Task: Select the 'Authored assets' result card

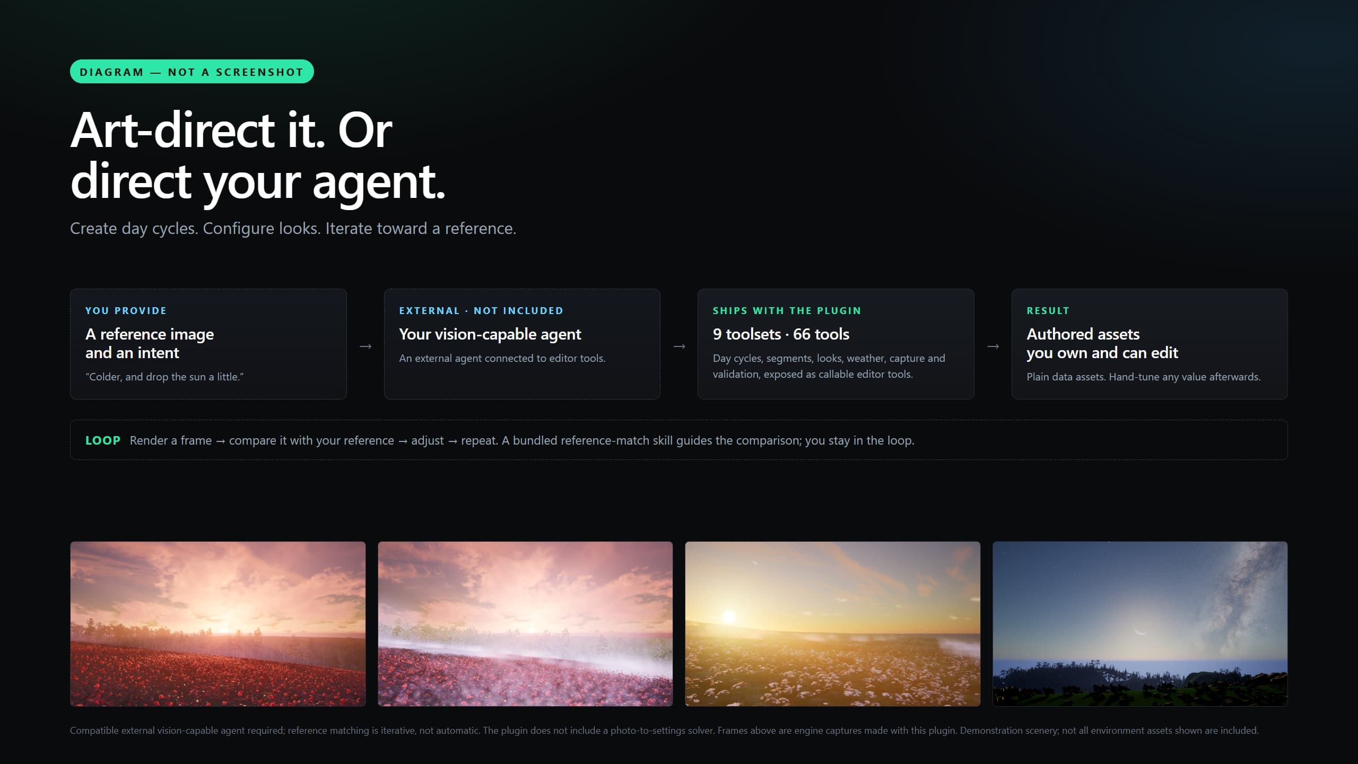Action: 1150,344
